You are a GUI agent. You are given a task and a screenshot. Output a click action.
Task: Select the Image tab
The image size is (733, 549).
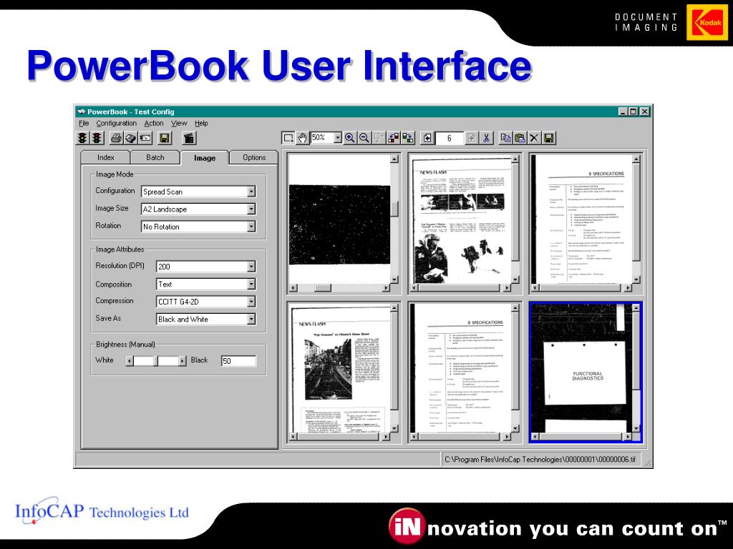(205, 157)
